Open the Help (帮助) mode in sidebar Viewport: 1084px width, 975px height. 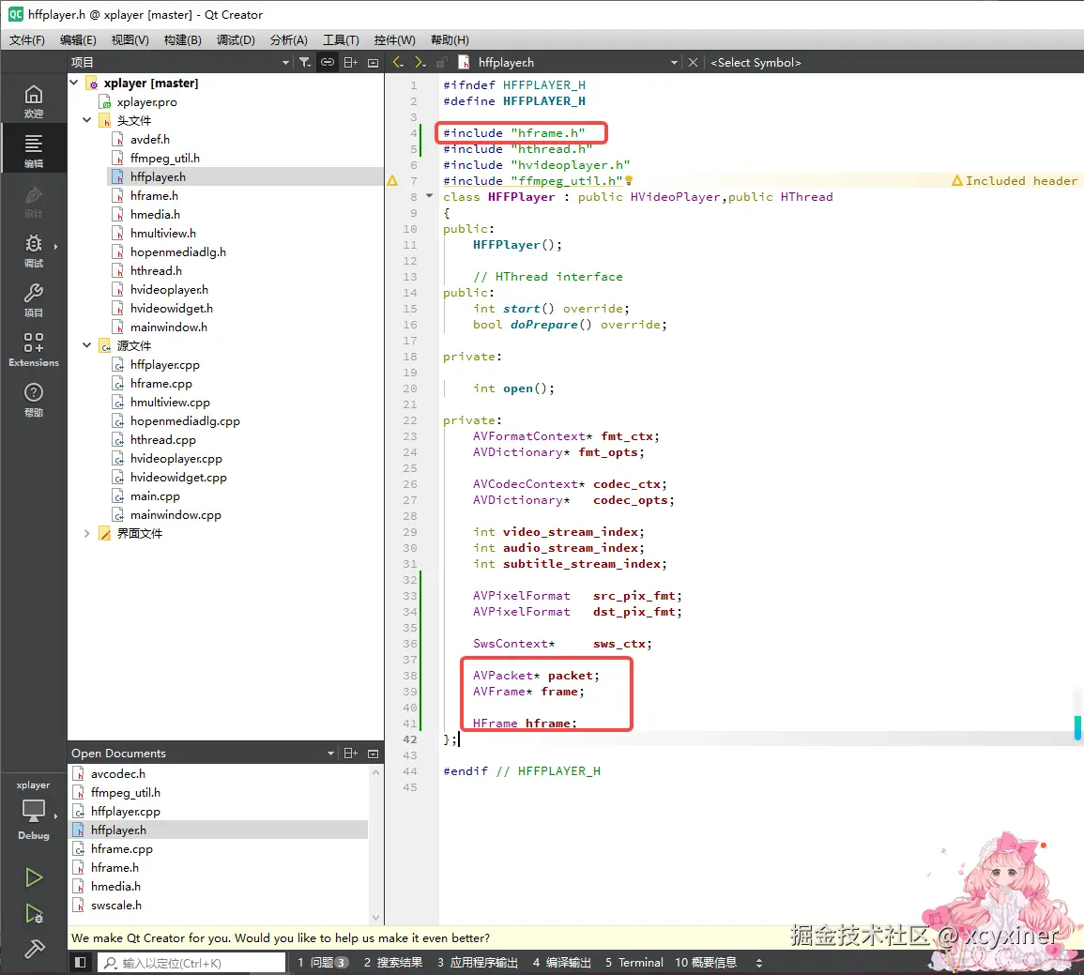pyautogui.click(x=34, y=399)
